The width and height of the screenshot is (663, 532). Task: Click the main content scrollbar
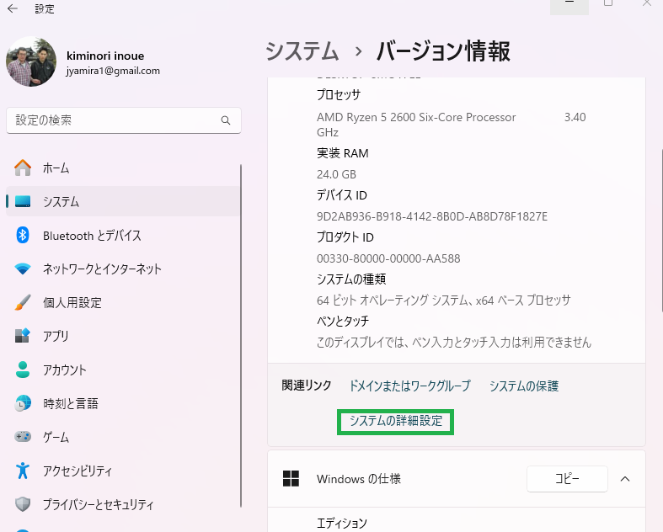pyautogui.click(x=661, y=231)
